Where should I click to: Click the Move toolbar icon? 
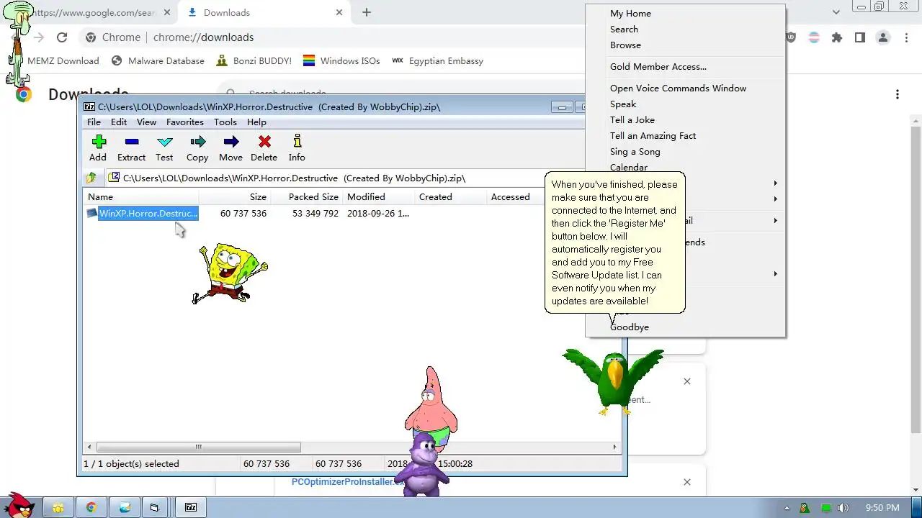pyautogui.click(x=230, y=149)
